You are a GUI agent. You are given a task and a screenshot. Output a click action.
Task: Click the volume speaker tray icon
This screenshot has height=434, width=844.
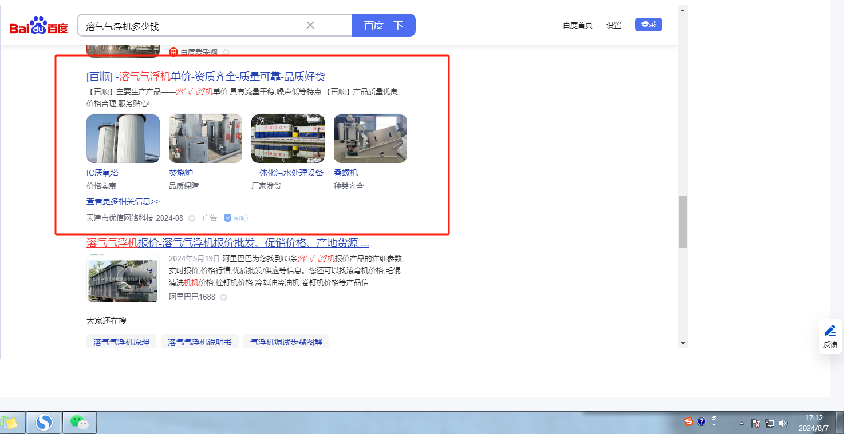tap(783, 424)
